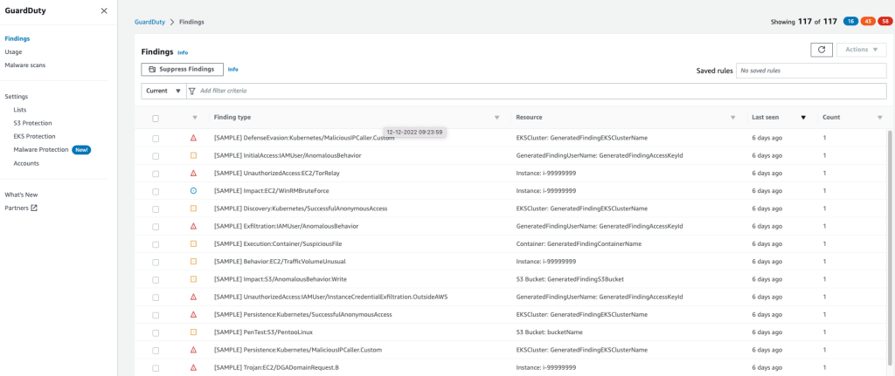Click the severity icon for UnauthorizedAccess:EC2/TorRelay
895x376 pixels.
193,174
